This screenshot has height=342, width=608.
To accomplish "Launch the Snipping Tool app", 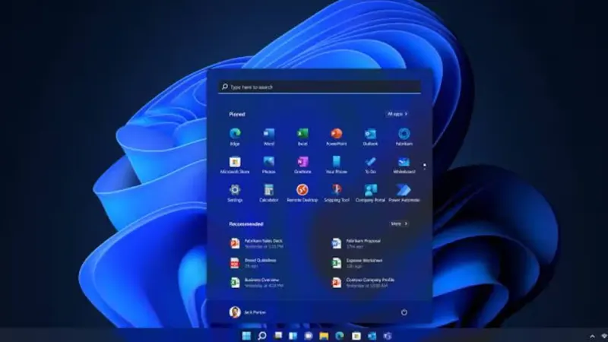I will (x=336, y=193).
